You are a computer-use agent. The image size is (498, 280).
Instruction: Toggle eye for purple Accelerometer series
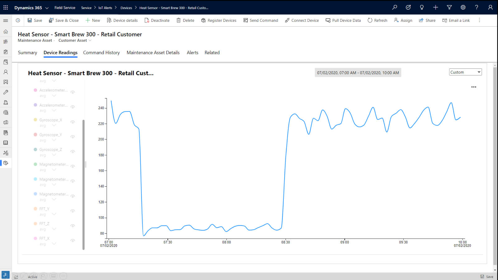73,107
